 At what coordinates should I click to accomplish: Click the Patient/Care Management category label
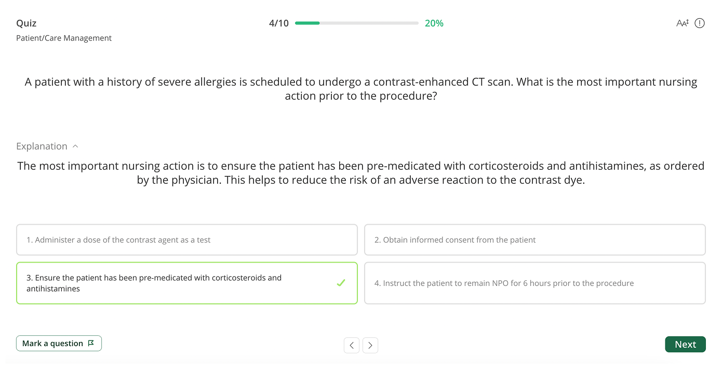point(64,38)
